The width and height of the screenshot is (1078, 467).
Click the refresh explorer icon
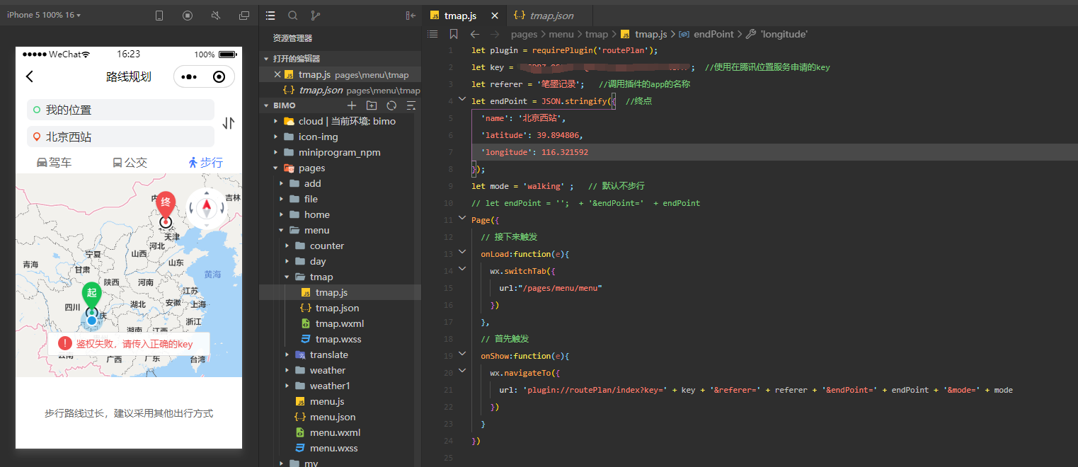click(x=391, y=105)
